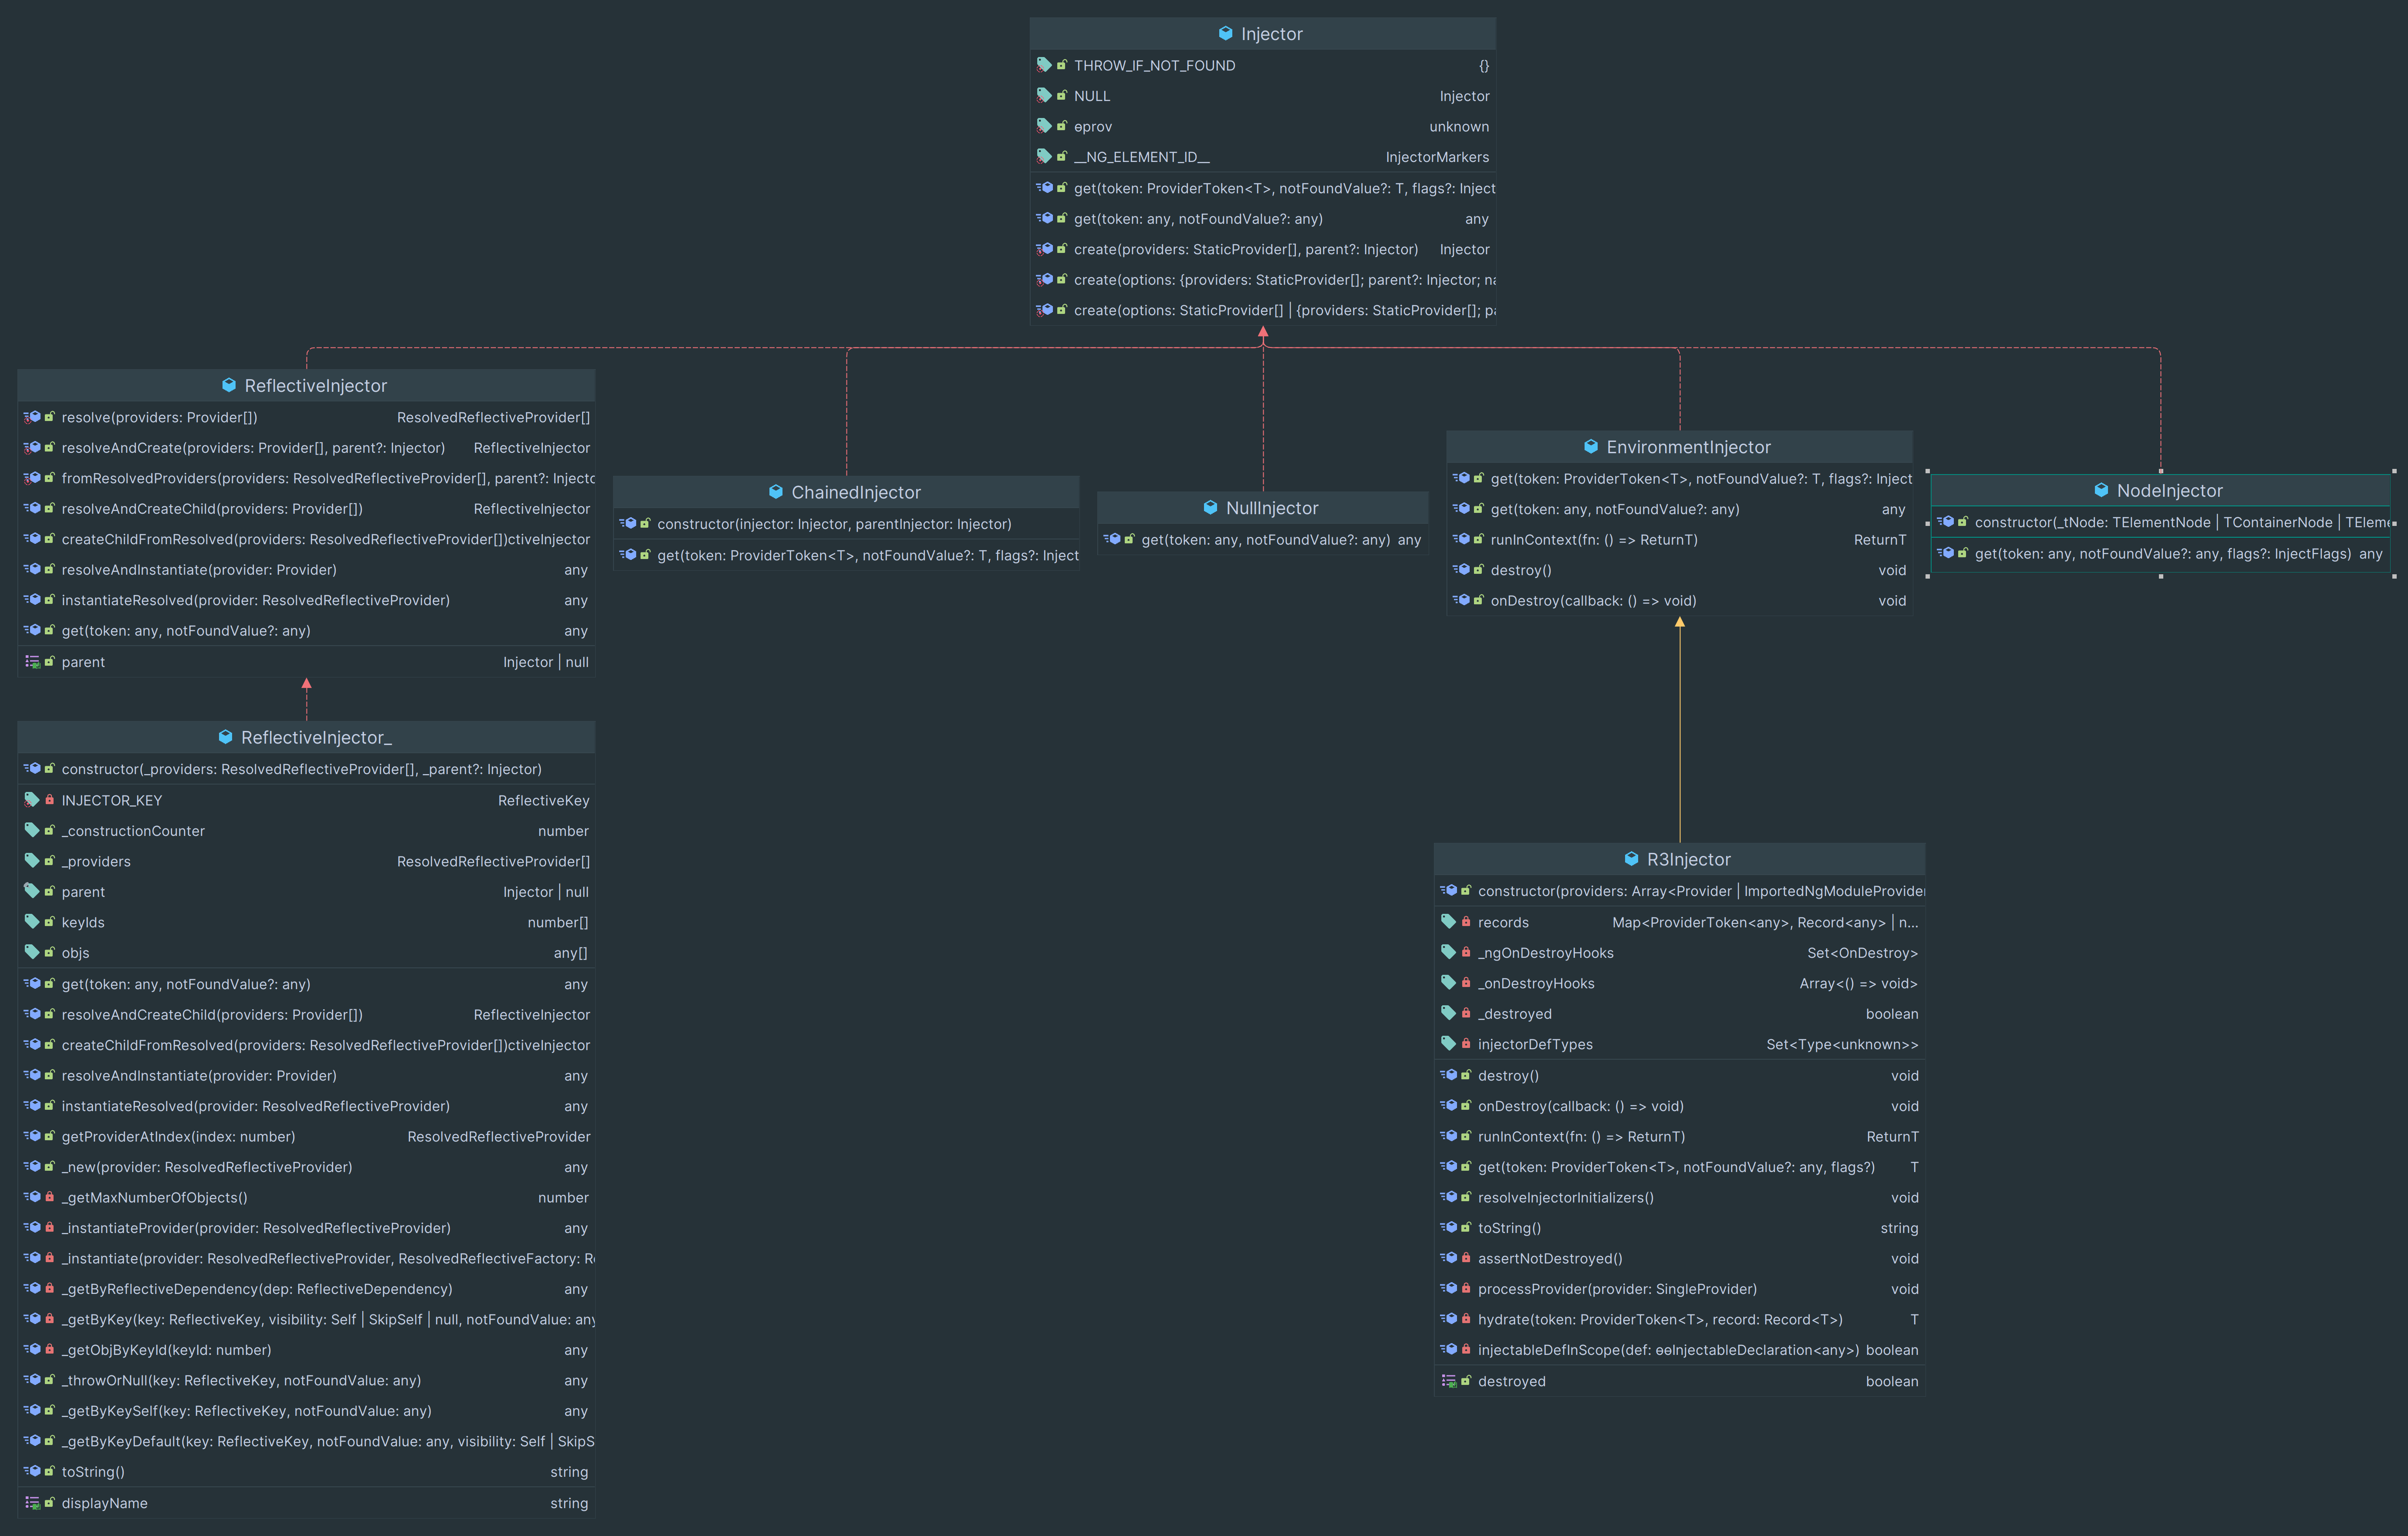Select 'fromResolvedProviders' method in ReflectiveInjector

pos(306,478)
